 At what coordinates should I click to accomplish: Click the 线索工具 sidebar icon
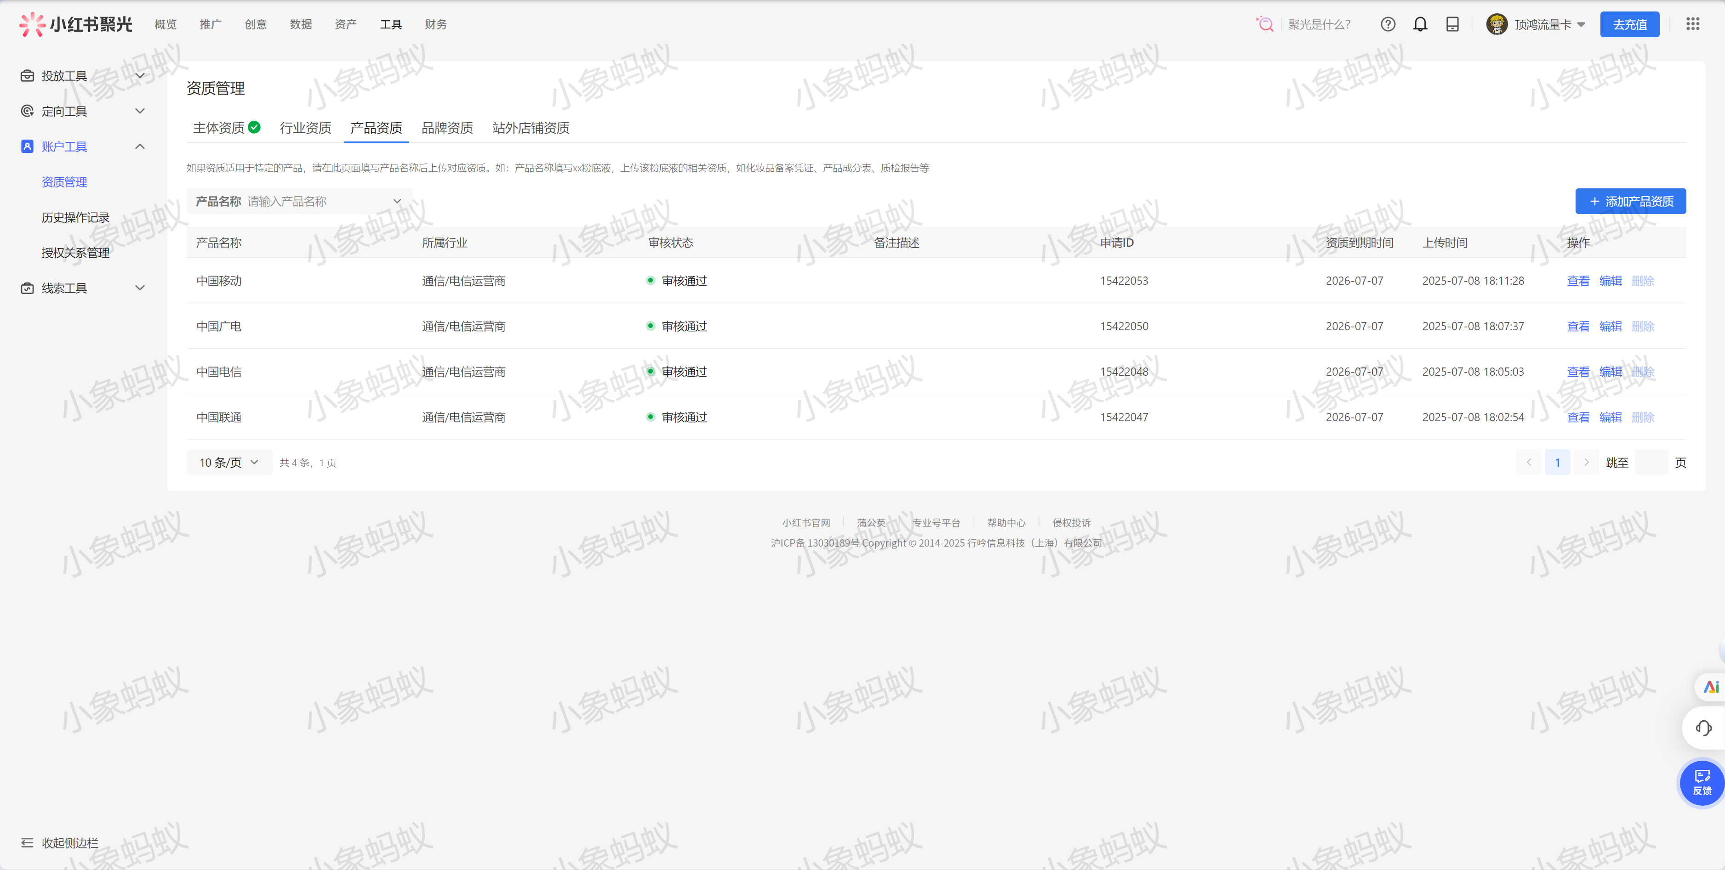(x=27, y=288)
